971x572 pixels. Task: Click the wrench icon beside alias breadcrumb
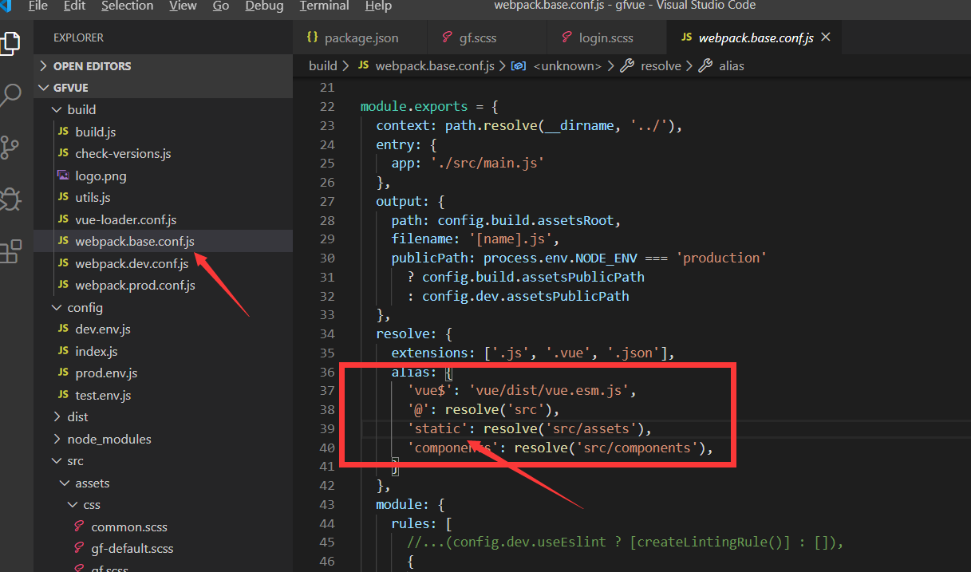point(705,65)
